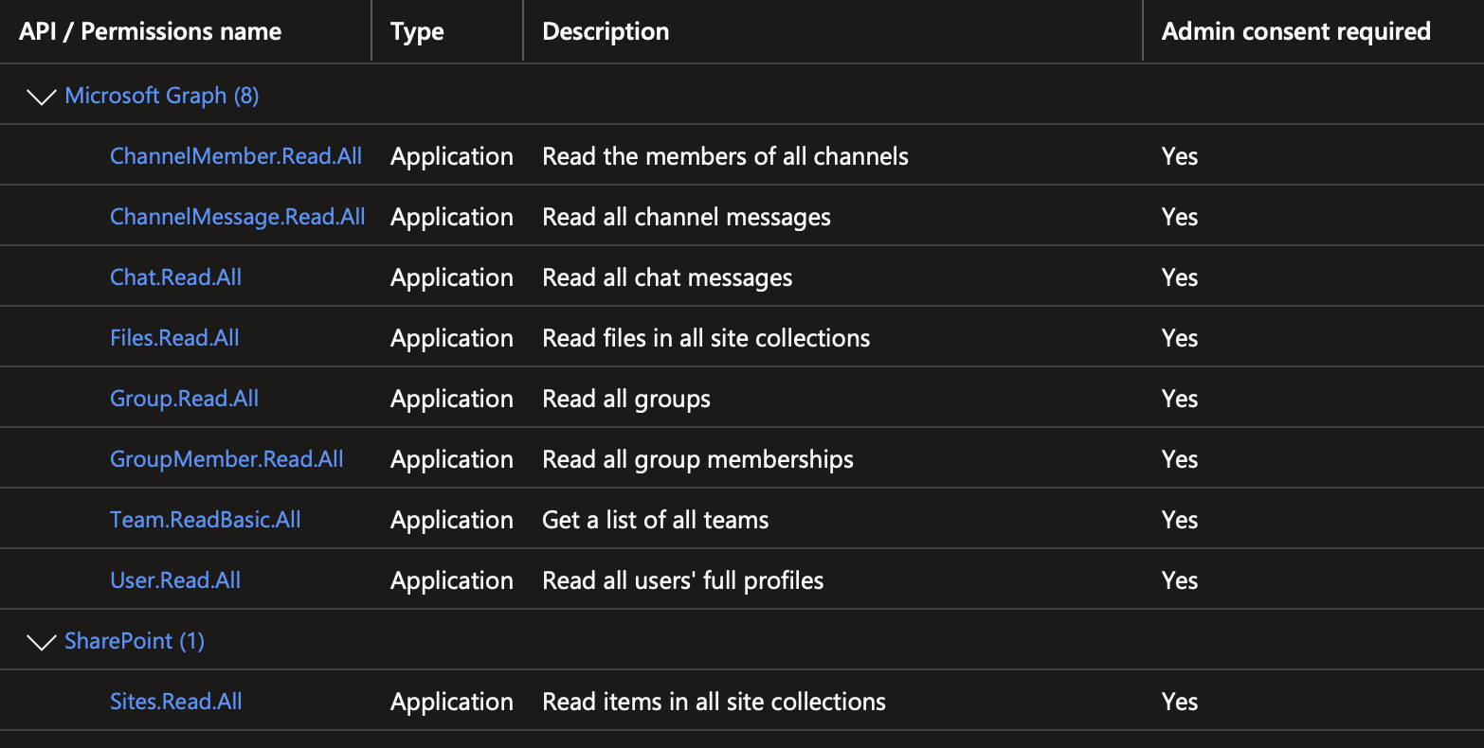Screen dimensions: 1484x748
Task: Open Microsoft Graph (8) group link
Action: 162,96
